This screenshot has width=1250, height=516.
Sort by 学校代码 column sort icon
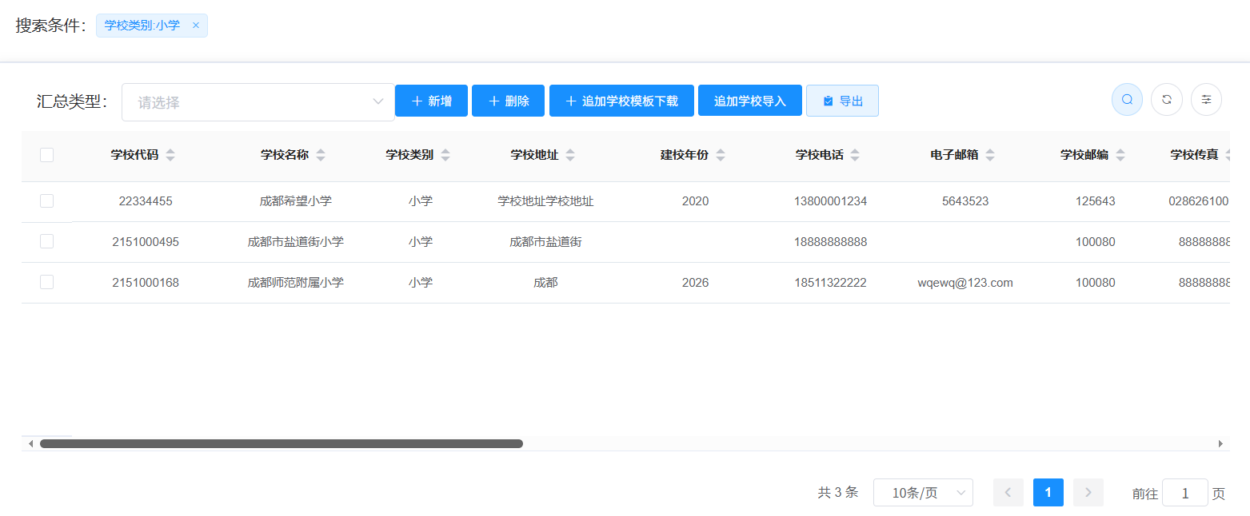point(170,155)
